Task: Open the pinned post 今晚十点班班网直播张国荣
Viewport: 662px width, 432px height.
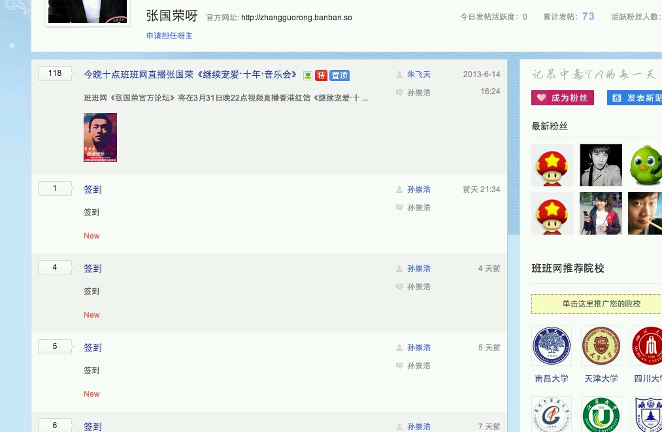Action: 190,75
